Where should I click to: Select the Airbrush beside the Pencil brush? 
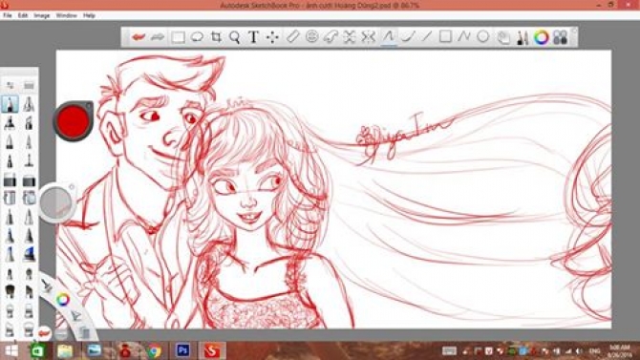29,104
